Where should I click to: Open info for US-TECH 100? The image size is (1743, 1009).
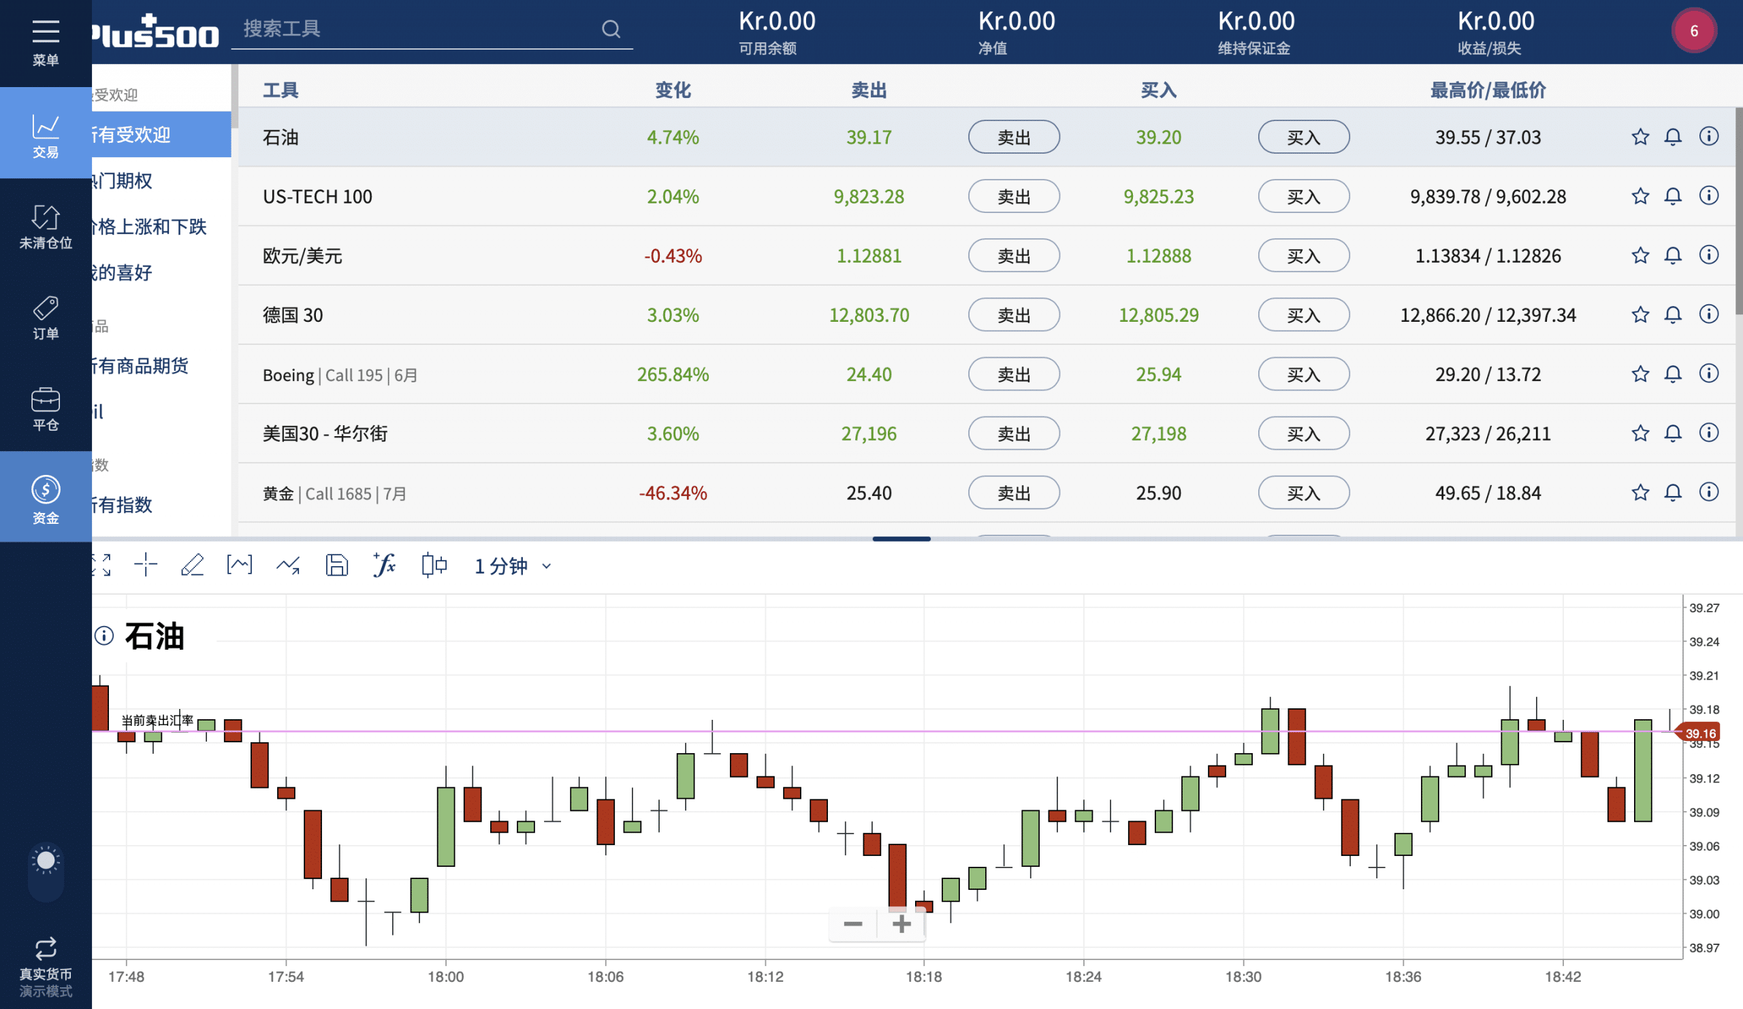click(x=1708, y=195)
